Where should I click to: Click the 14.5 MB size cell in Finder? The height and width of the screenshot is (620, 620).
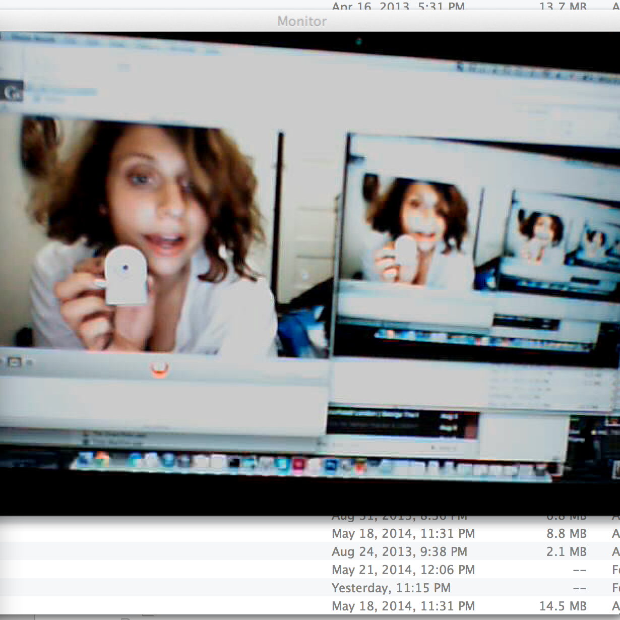(563, 606)
